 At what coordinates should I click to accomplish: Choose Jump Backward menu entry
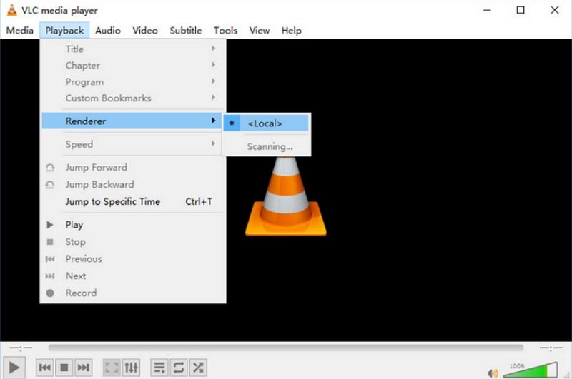(x=133, y=184)
